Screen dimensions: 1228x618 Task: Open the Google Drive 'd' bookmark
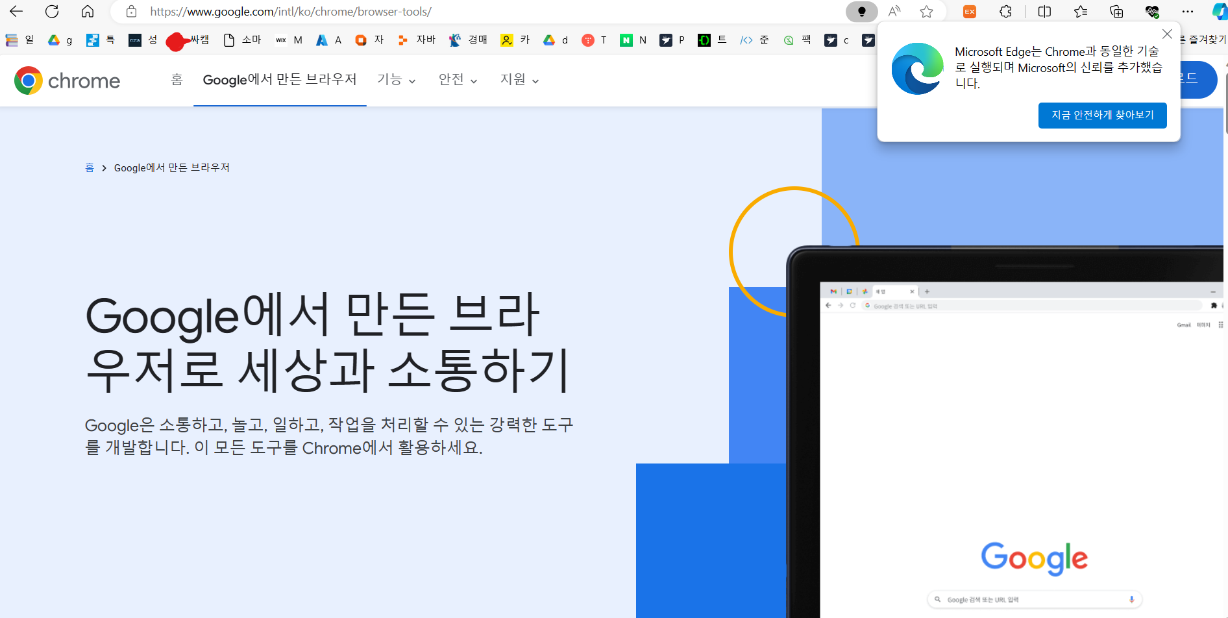(556, 40)
